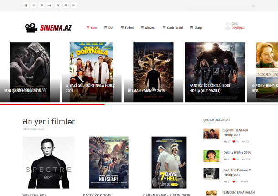Go to the Futbol section
The image size is (278, 196).
(127, 28)
